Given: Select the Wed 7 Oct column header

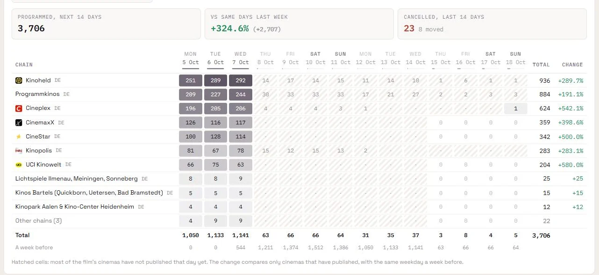Looking at the screenshot, I should (x=241, y=58).
